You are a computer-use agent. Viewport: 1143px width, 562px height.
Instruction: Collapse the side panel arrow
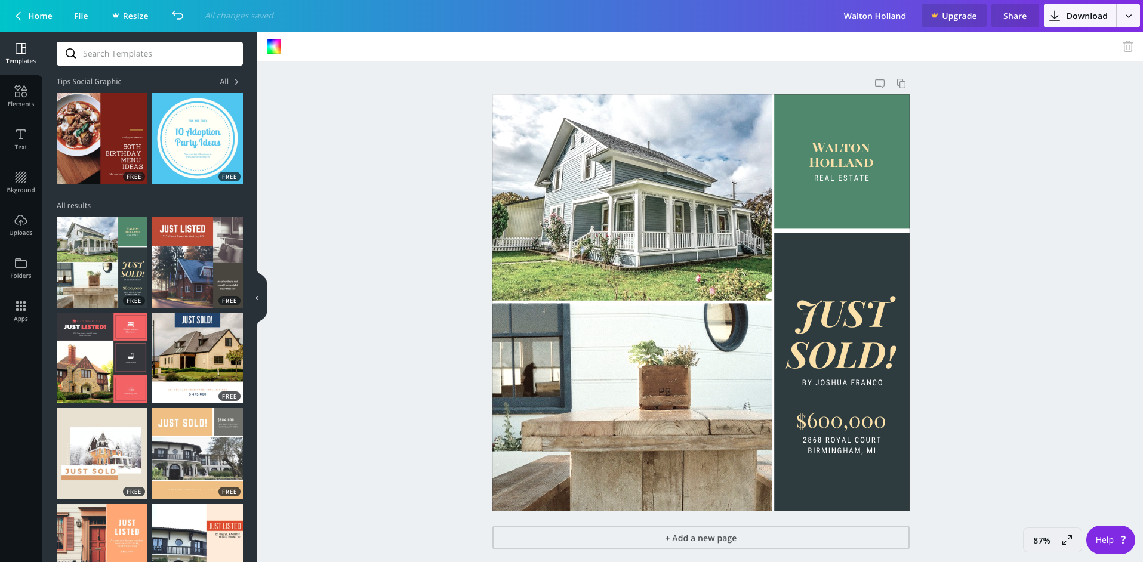click(x=257, y=298)
